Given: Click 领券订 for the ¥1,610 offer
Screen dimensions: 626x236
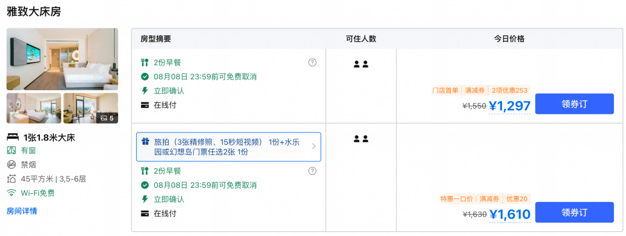Looking at the screenshot, I should point(574,212).
